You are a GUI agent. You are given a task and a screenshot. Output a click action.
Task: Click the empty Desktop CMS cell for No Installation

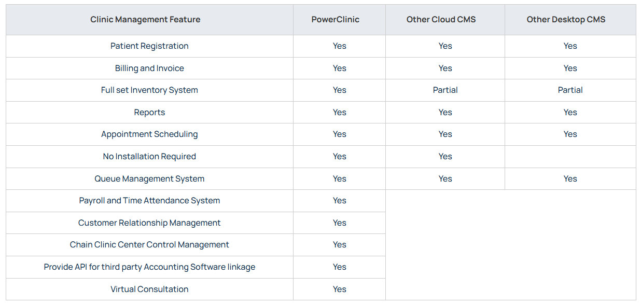pyautogui.click(x=570, y=157)
